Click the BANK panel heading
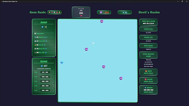The image size is (189, 106). coord(44,61)
